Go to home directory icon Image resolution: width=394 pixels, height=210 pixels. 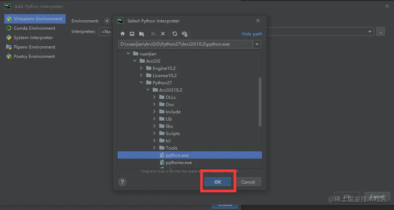[123, 34]
